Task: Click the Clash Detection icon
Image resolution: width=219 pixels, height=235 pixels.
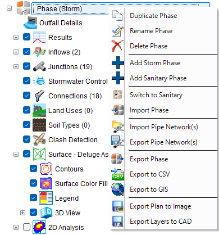Action: [x=39, y=139]
